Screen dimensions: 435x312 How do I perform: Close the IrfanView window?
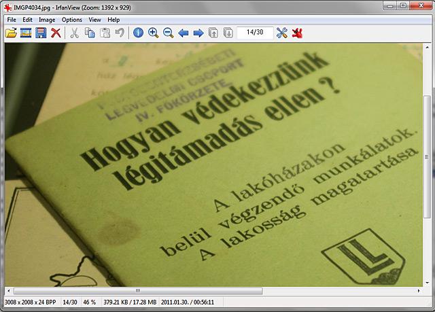(421, 5)
